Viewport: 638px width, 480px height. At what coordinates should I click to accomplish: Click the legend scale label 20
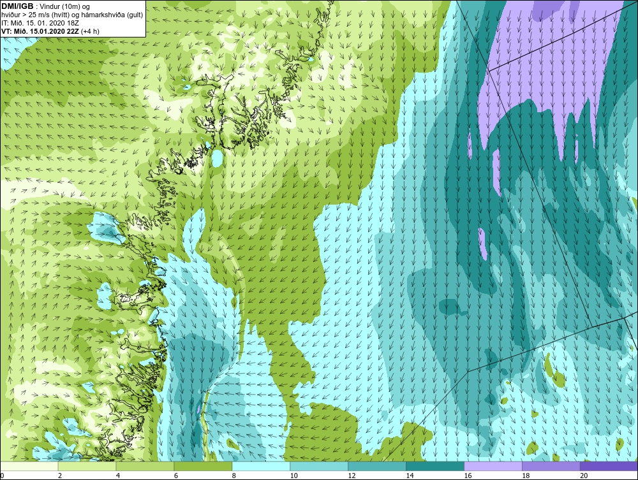(x=584, y=476)
